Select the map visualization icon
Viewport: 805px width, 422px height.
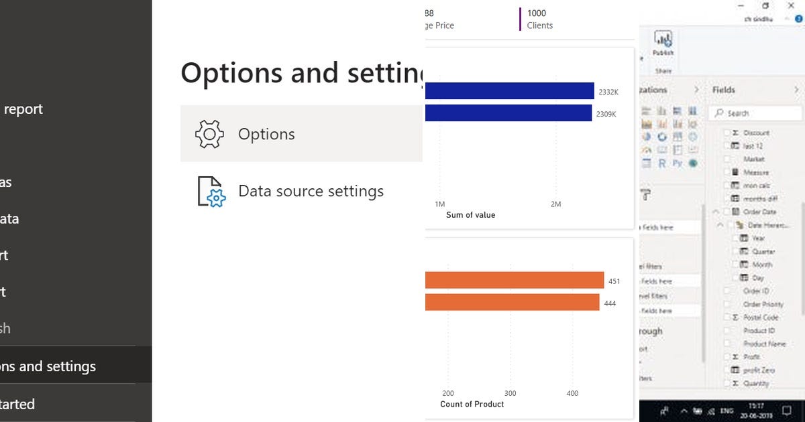pos(692,137)
